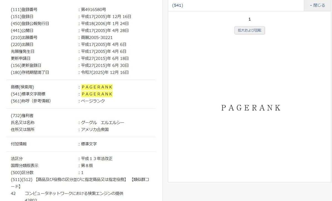The width and height of the screenshot is (332, 201).
Task: Select publication date 平成17(2005)年 4月 28日
Action: click(105, 30)
